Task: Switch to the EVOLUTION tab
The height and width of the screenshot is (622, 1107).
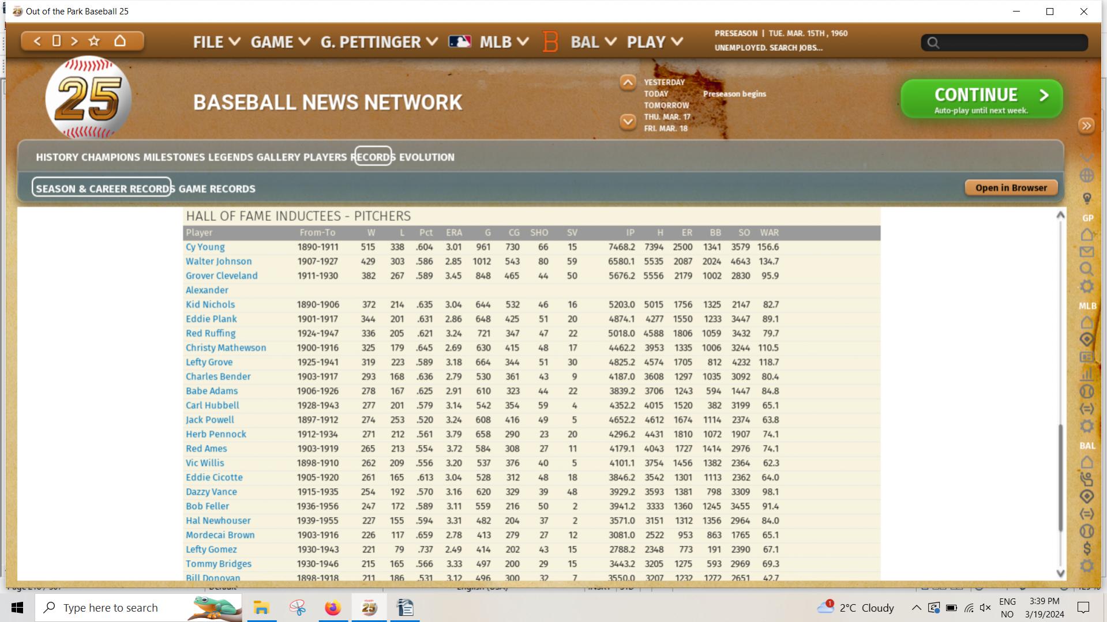Action: pos(426,157)
